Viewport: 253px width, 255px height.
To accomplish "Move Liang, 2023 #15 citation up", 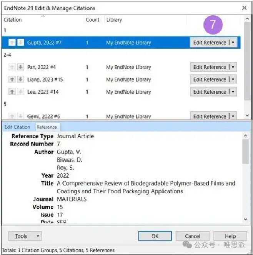I will pyautogui.click(x=12, y=79).
